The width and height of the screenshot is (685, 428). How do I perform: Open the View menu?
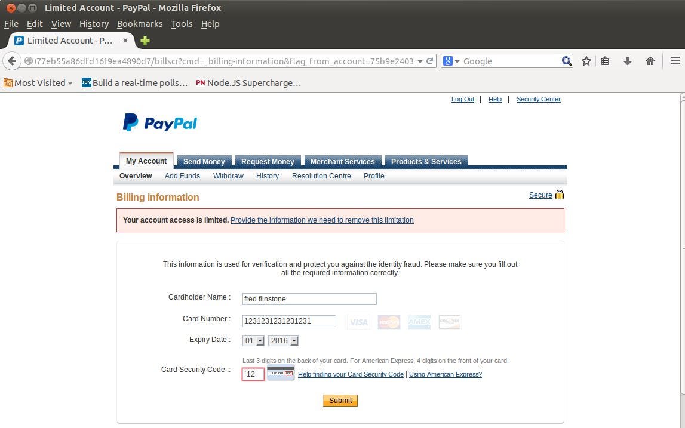point(61,24)
